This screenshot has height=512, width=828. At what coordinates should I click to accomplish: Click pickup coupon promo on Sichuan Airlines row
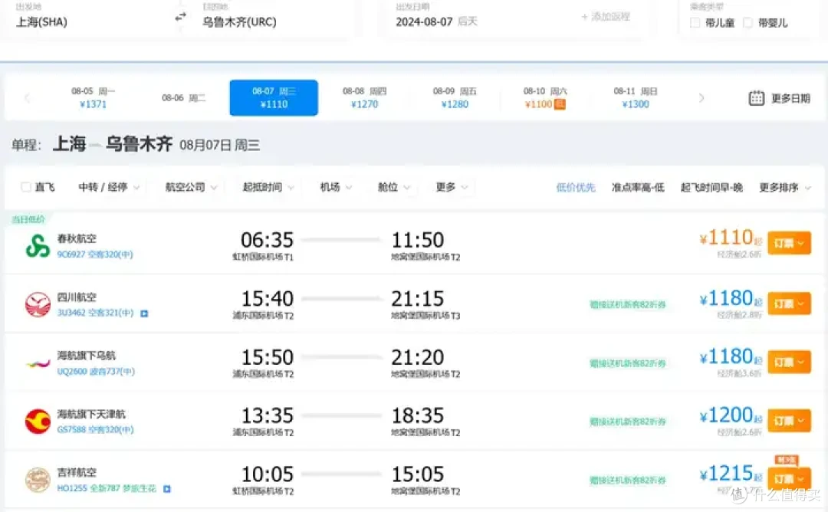pyautogui.click(x=627, y=304)
